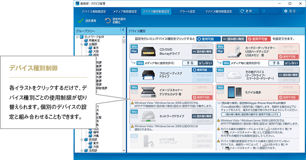
Task: Click the tree scrollbar up arrow
Action: [124, 37]
